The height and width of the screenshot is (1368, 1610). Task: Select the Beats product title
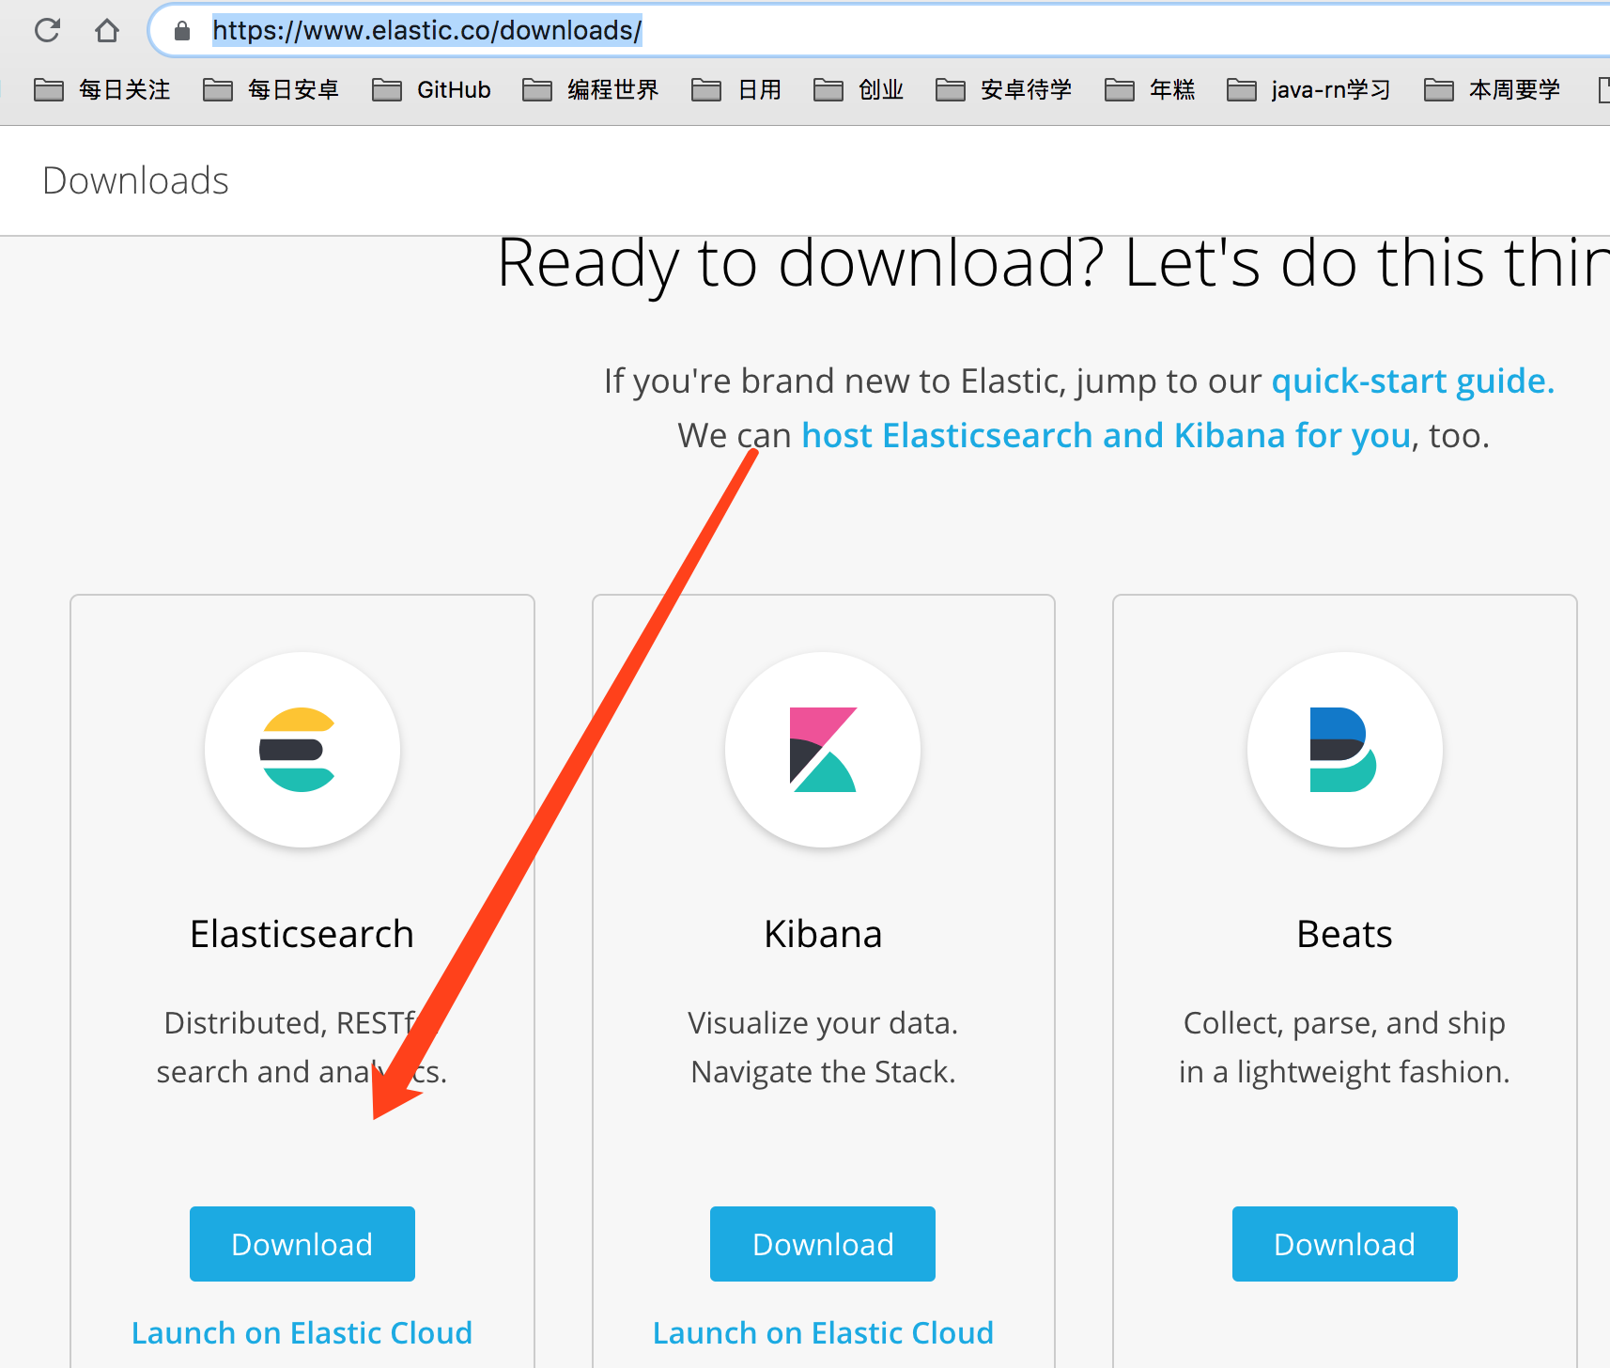pyautogui.click(x=1344, y=934)
